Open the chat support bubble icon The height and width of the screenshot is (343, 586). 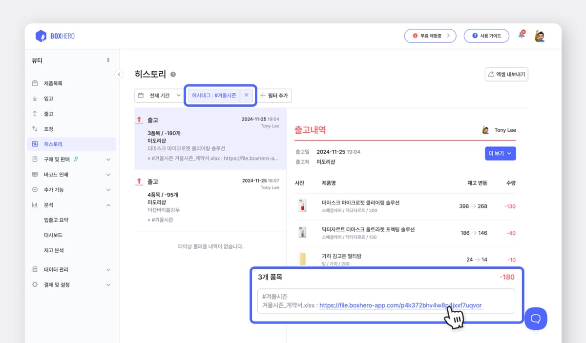coord(536,319)
